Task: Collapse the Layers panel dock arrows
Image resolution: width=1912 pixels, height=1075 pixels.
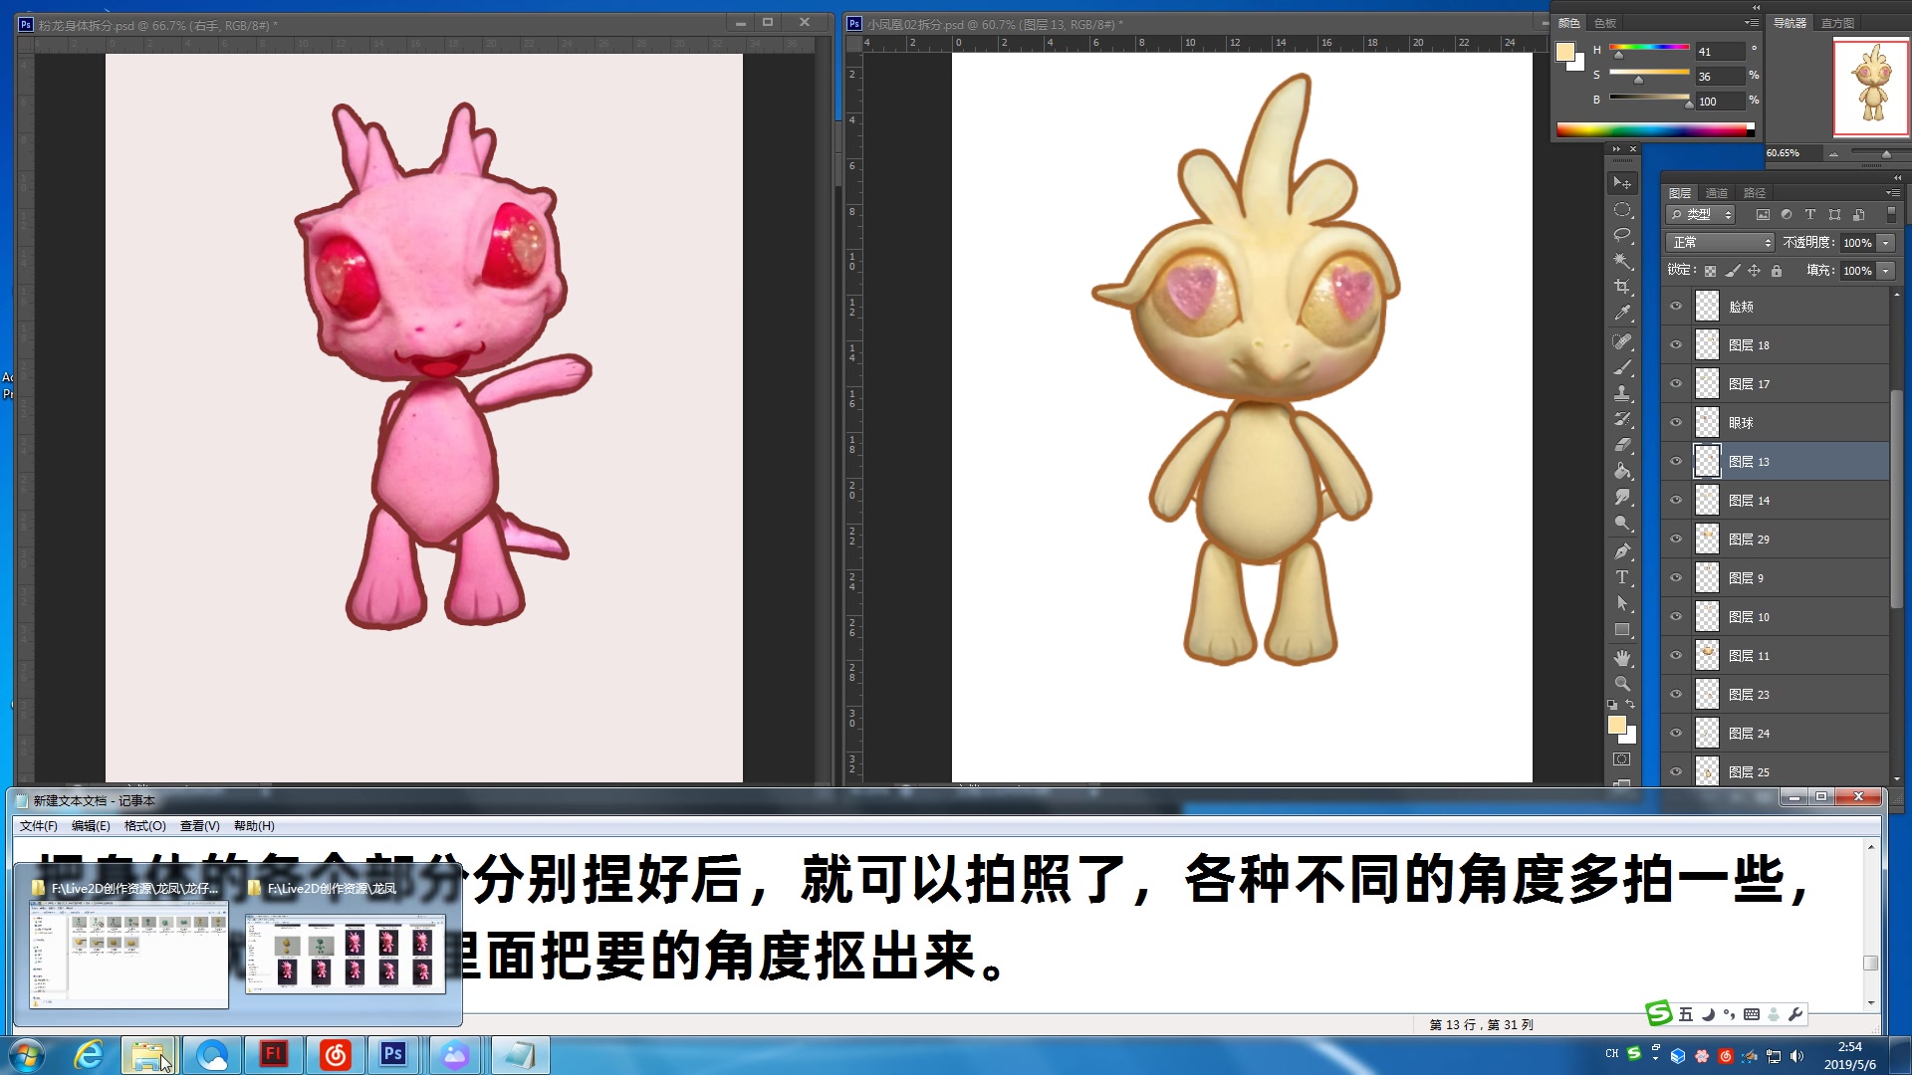Action: tap(1897, 177)
